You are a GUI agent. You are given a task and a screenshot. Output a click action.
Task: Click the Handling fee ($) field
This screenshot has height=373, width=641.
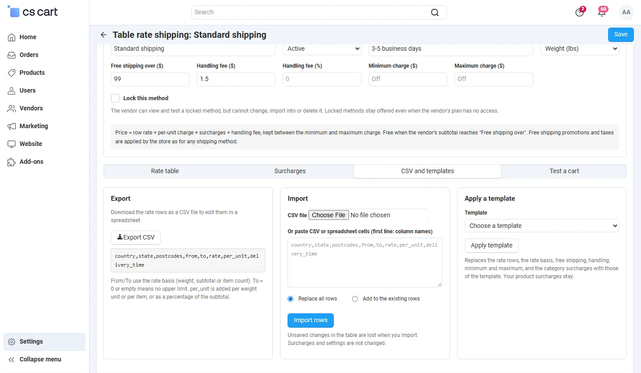click(x=236, y=79)
